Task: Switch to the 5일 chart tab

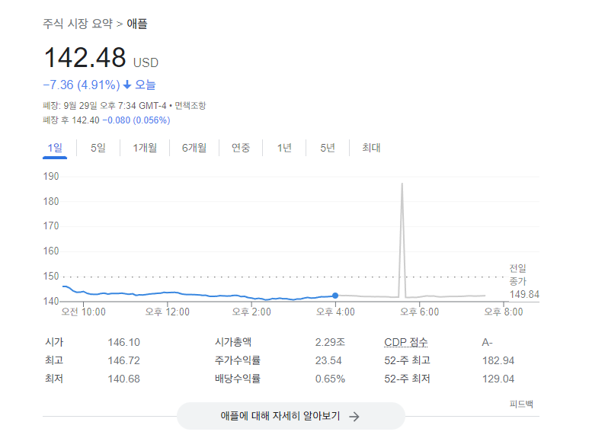Action: (x=98, y=148)
